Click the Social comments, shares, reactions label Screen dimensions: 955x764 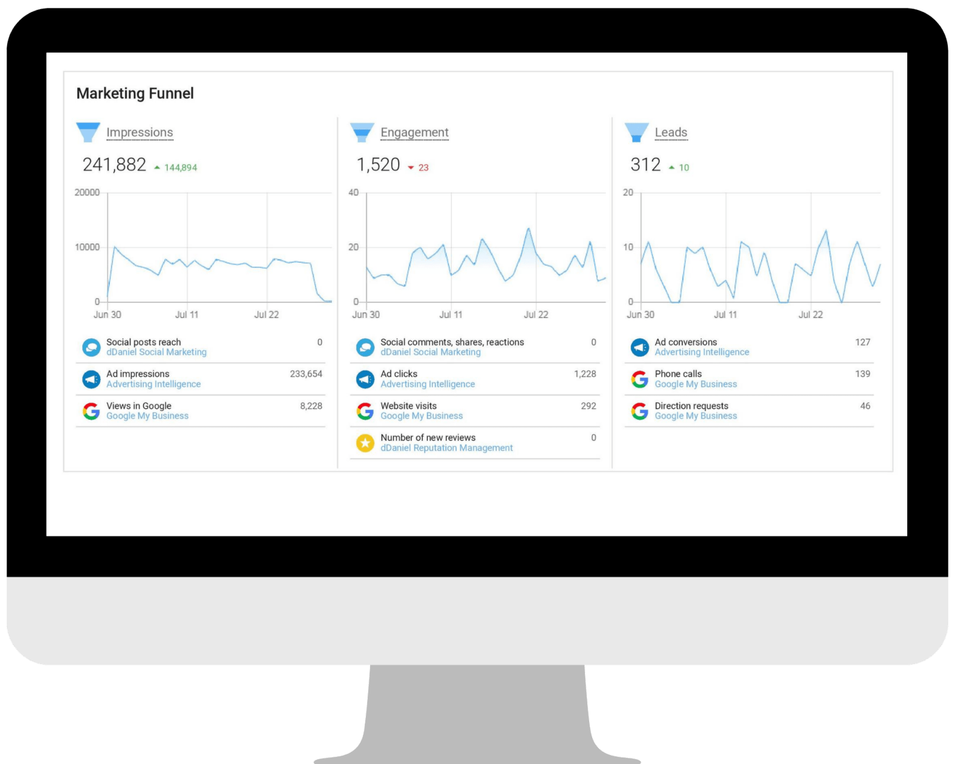point(452,342)
